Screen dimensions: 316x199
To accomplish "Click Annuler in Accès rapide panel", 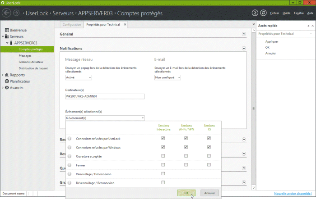I will [270, 53].
